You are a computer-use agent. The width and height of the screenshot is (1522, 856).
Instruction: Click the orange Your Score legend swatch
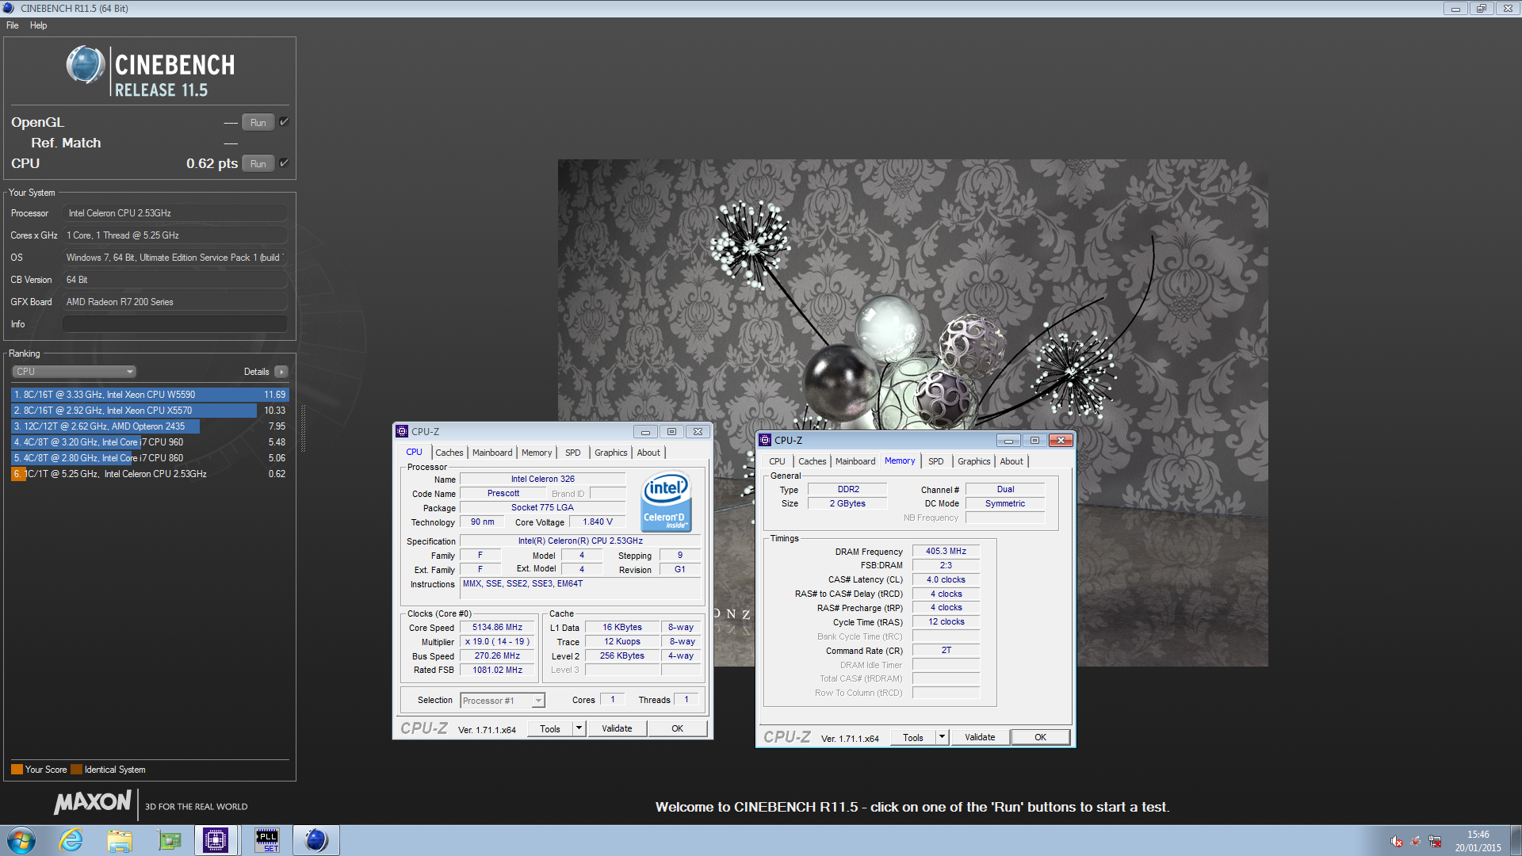tap(17, 770)
